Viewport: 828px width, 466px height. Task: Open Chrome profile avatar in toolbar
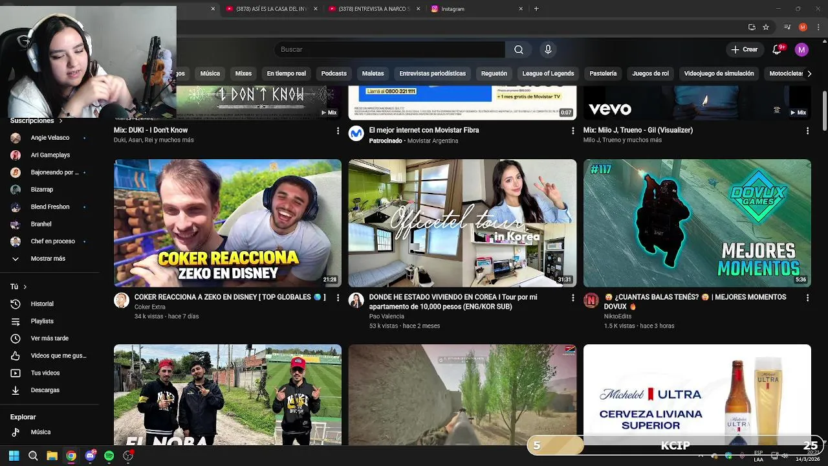(x=803, y=27)
